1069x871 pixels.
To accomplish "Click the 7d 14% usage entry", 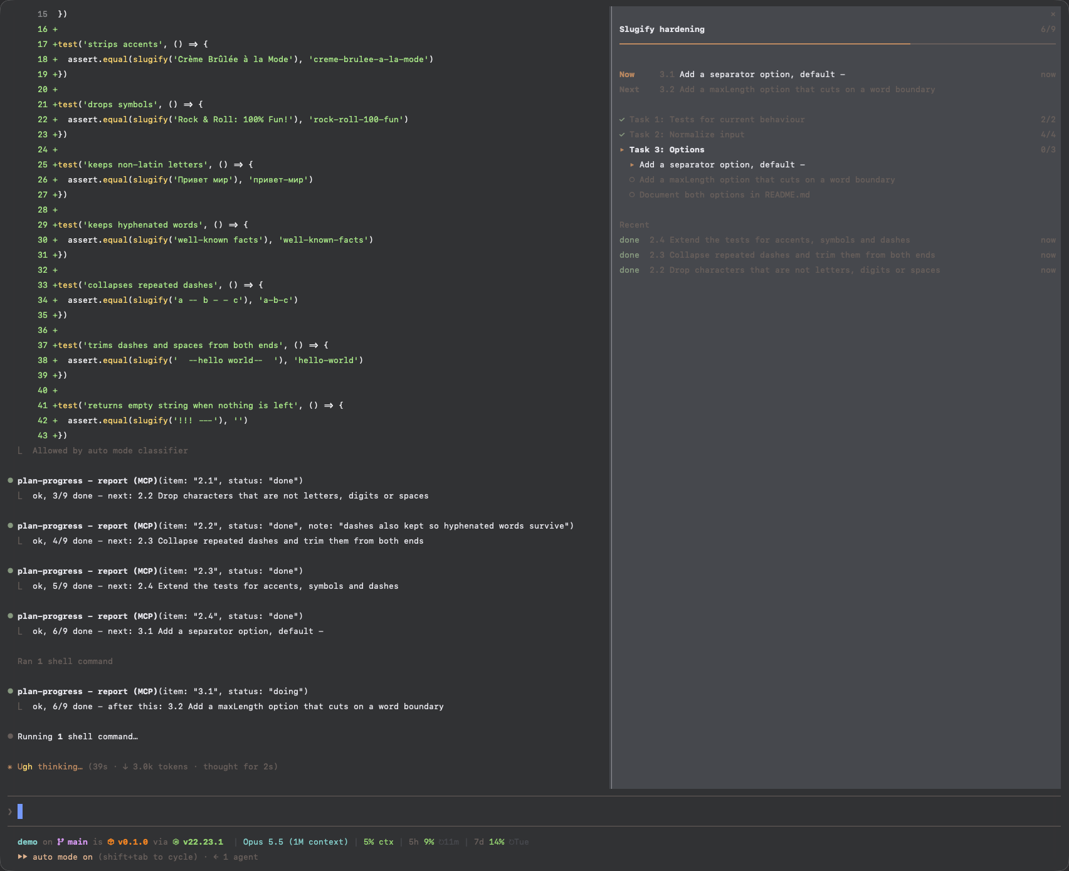I will [x=489, y=842].
